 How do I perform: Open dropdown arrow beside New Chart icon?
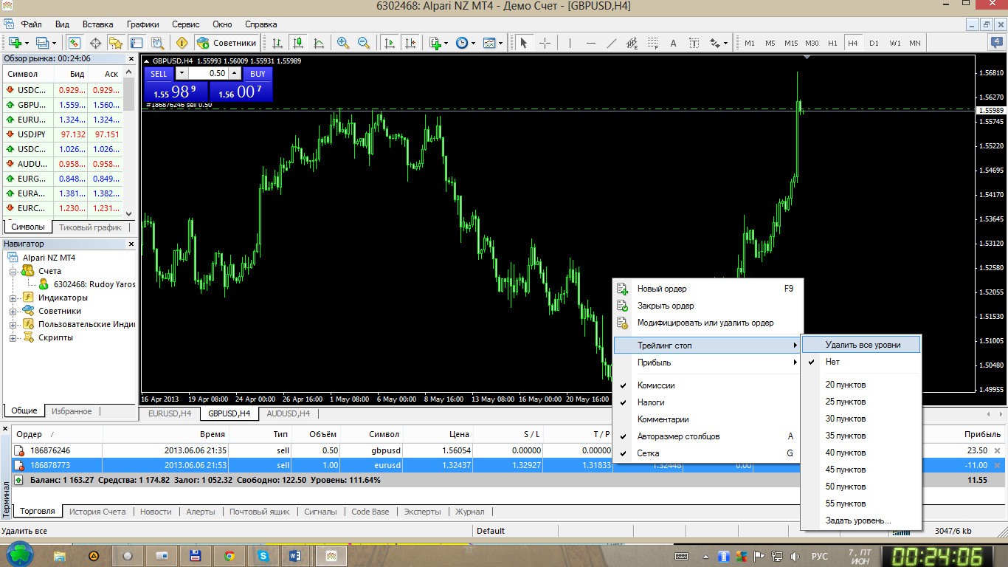click(27, 43)
